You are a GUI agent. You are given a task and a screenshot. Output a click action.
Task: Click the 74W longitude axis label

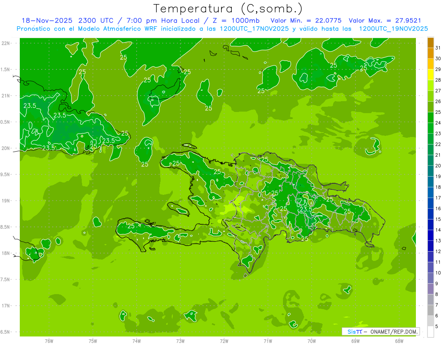click(x=137, y=341)
